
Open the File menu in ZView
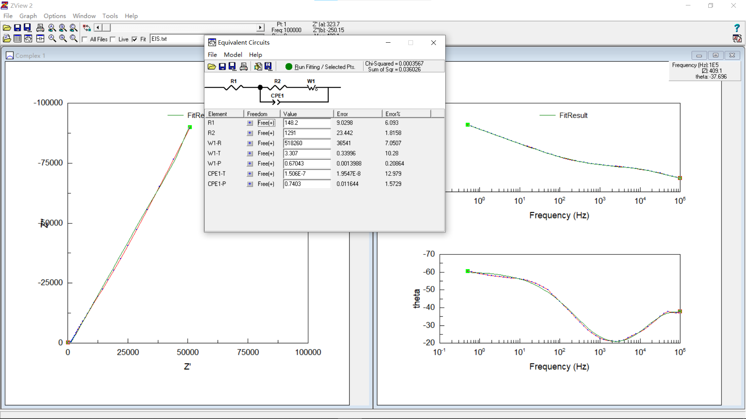[8, 16]
